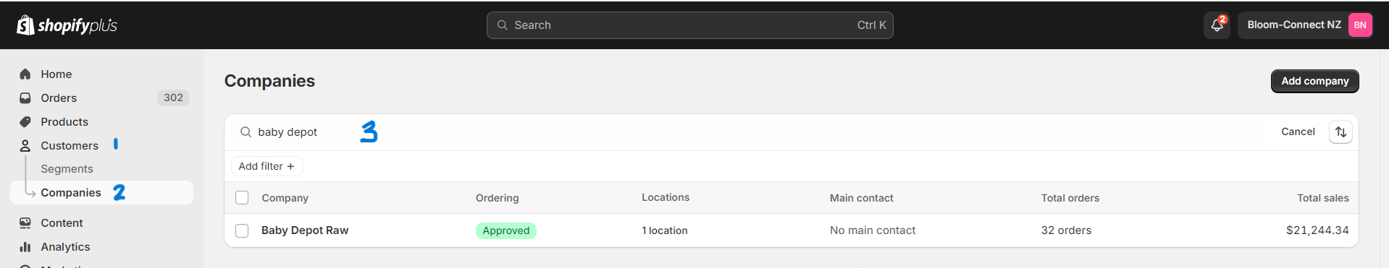
Task: Open the Baby Depot Raw company
Action: click(305, 230)
